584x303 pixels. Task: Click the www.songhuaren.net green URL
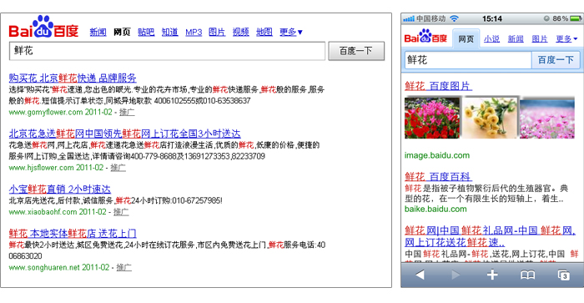point(44,268)
